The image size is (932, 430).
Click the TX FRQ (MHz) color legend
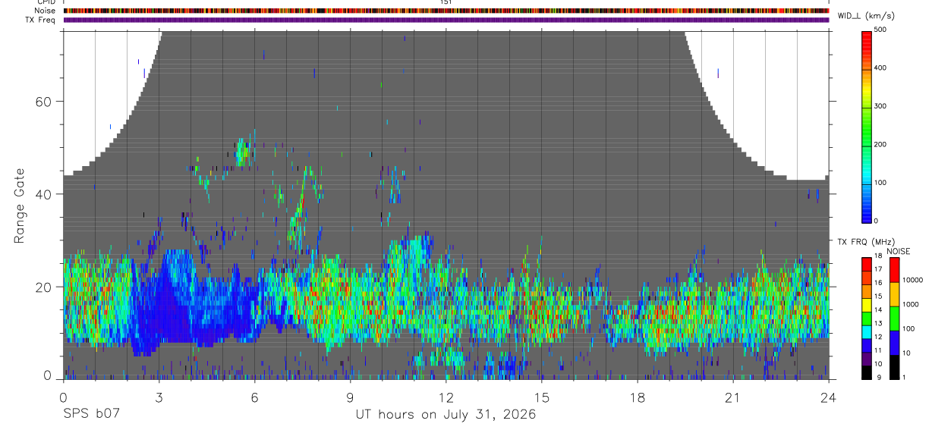click(x=867, y=319)
